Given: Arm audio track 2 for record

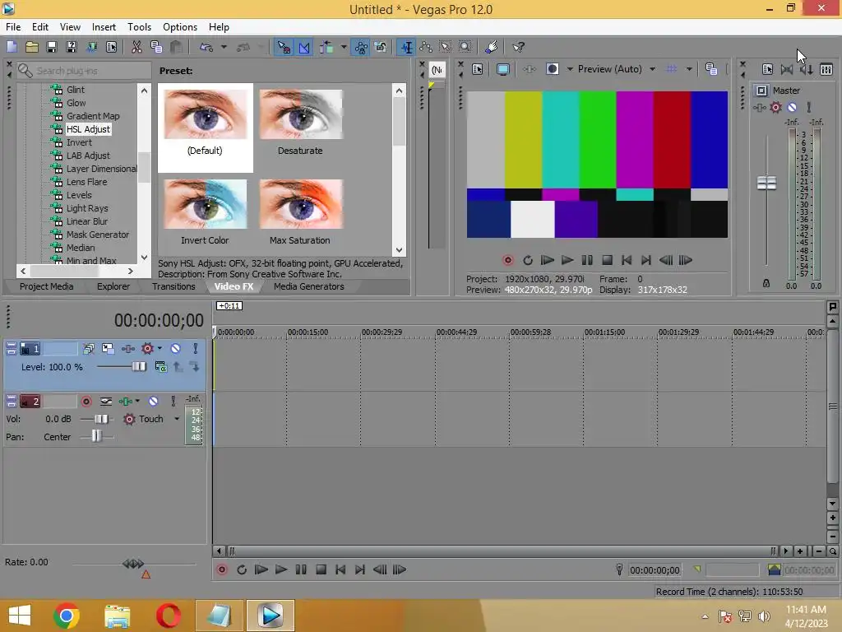Looking at the screenshot, I should (x=86, y=402).
